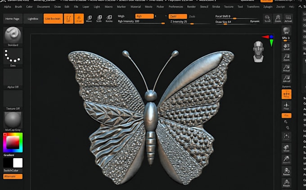Click the Zoom3D icon
Screen dimensions: 306x190
pyautogui.click(x=286, y=160)
